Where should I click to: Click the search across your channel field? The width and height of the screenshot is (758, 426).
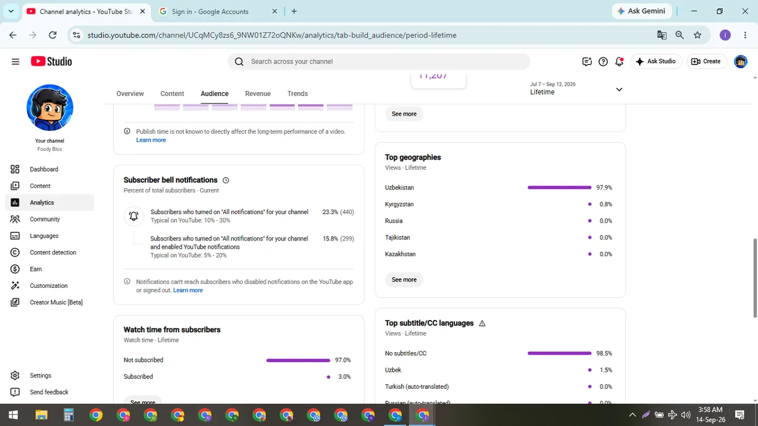379,61
